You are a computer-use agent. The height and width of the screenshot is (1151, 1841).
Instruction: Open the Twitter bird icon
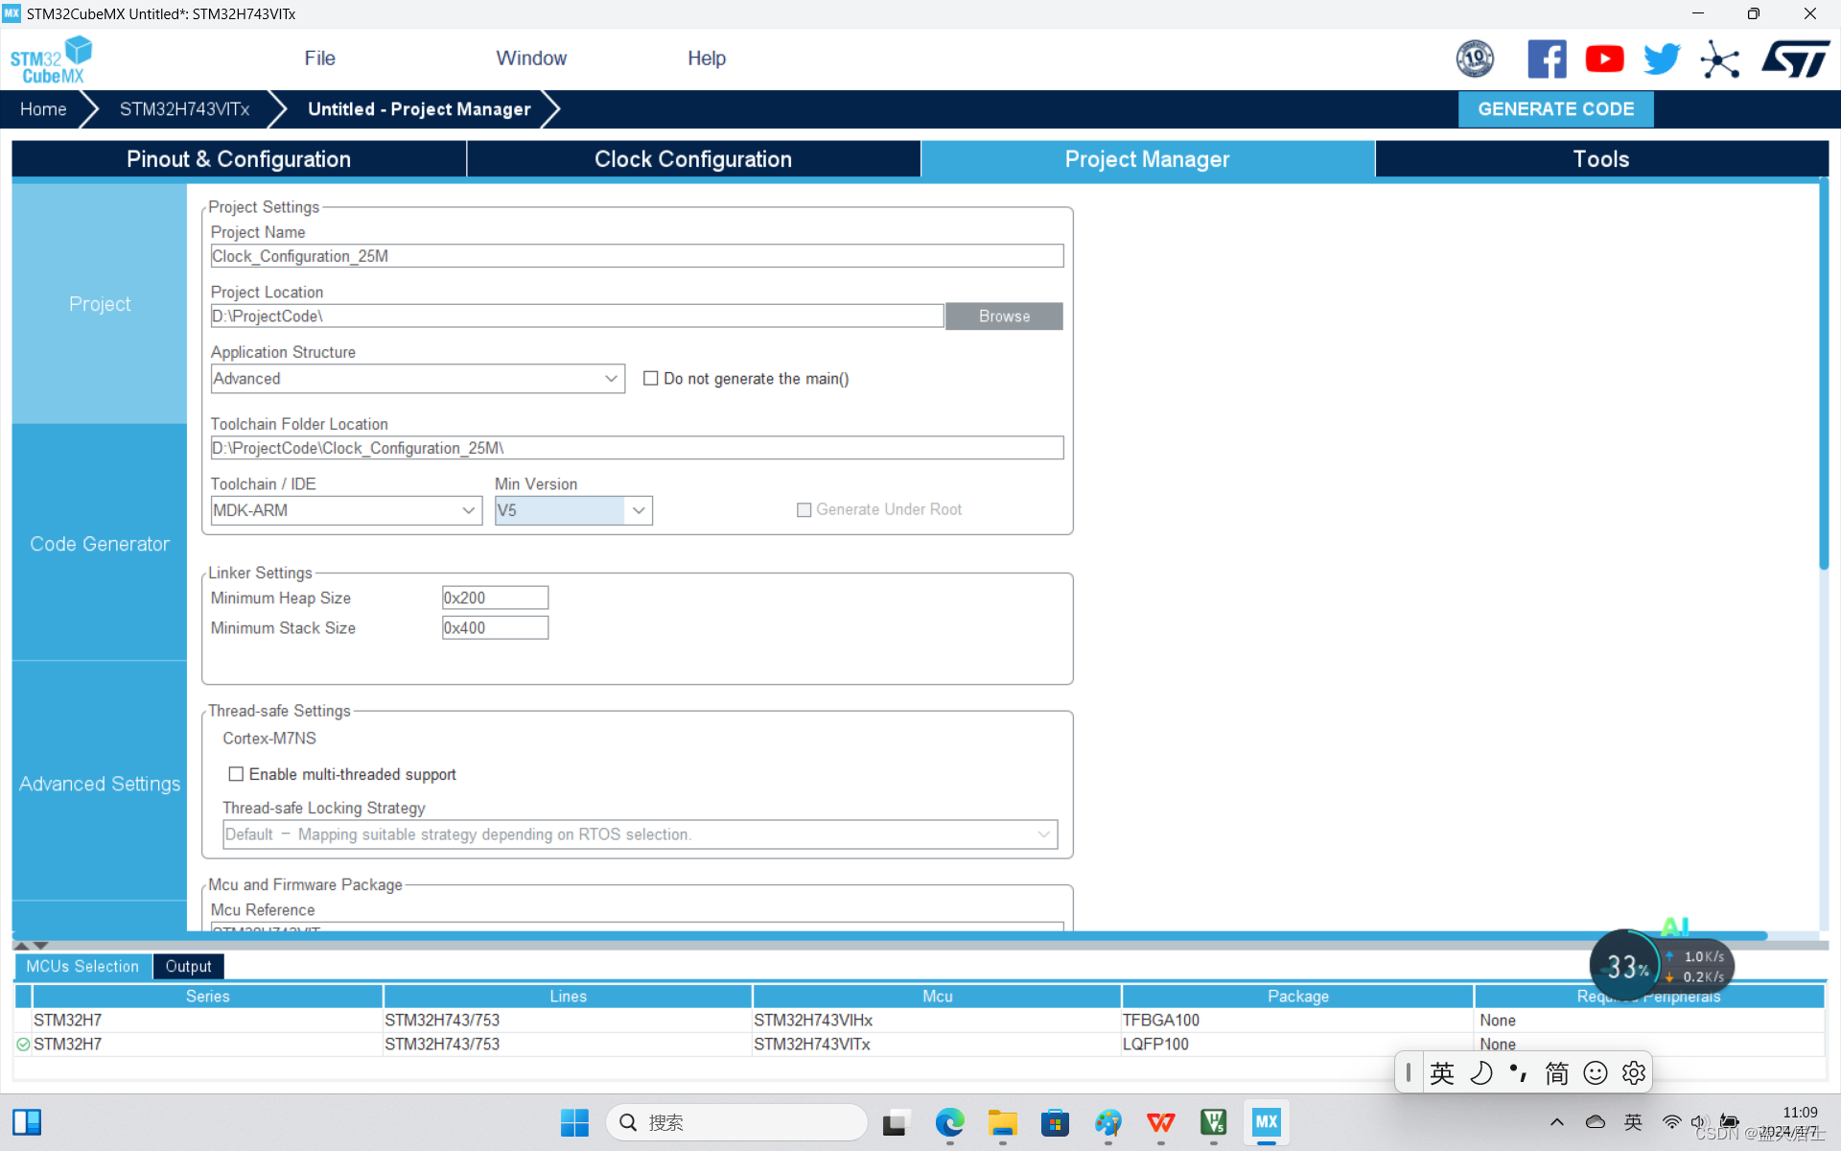click(1662, 59)
